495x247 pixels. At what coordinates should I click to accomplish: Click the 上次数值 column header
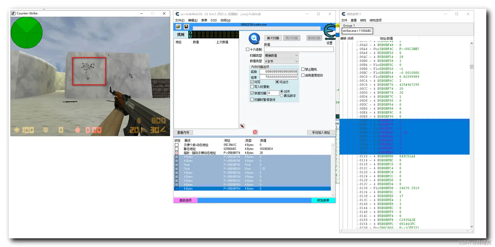[222, 42]
